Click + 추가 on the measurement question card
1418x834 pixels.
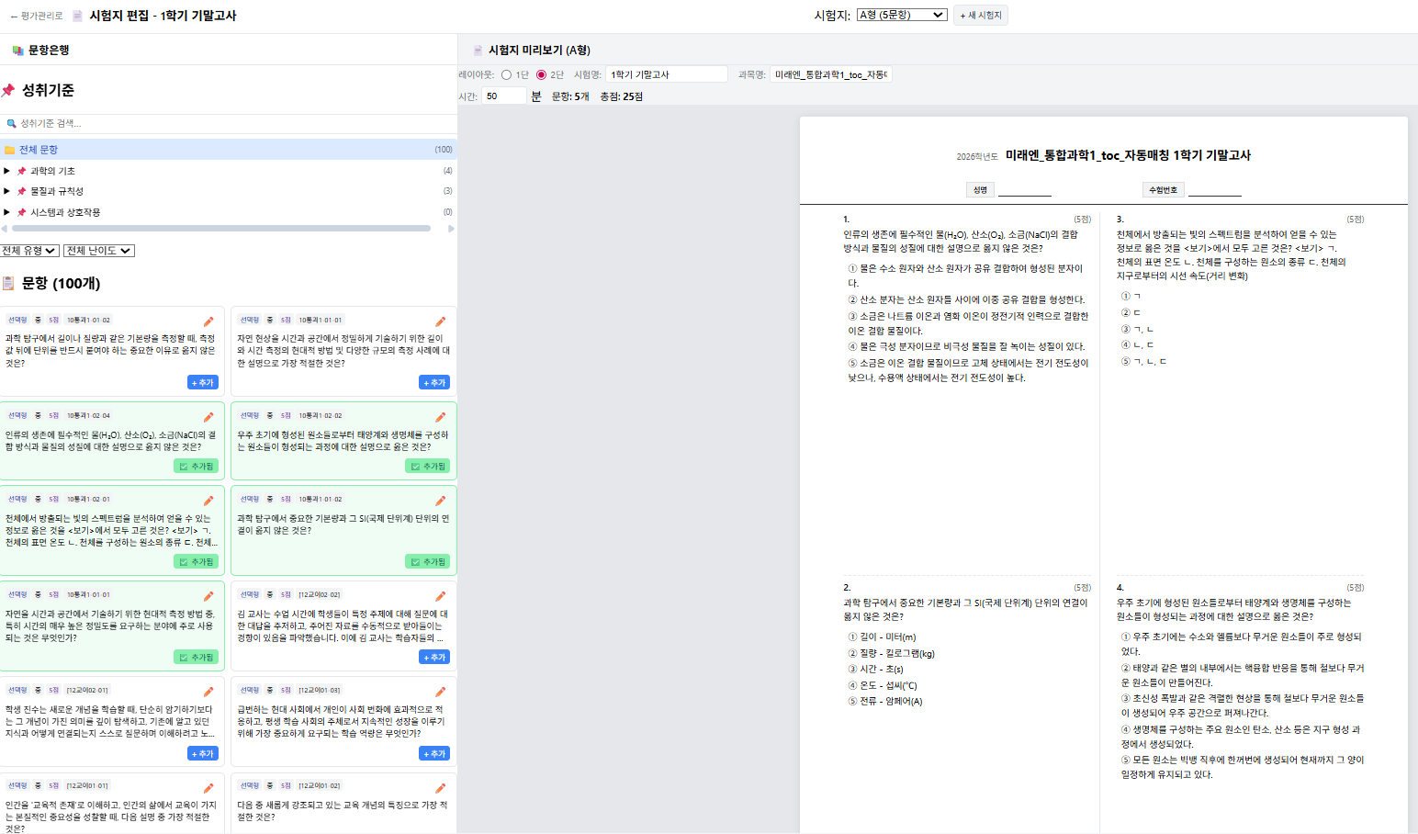click(202, 382)
